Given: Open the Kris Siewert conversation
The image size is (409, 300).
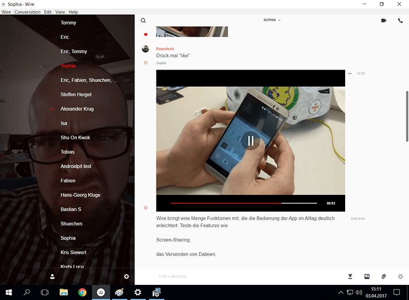Looking at the screenshot, I should pos(73,252).
